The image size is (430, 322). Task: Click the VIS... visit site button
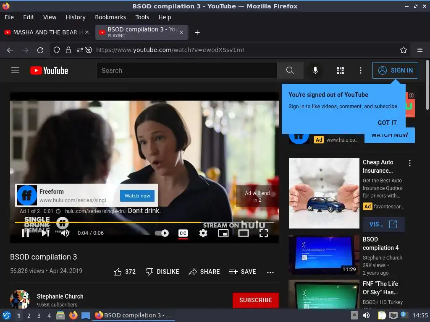coord(383,224)
